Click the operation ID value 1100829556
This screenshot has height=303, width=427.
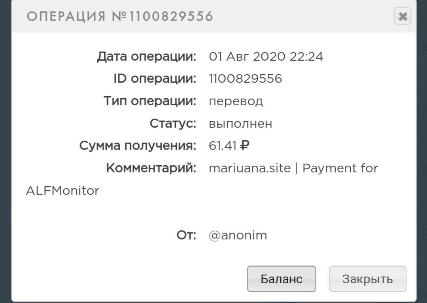(245, 79)
